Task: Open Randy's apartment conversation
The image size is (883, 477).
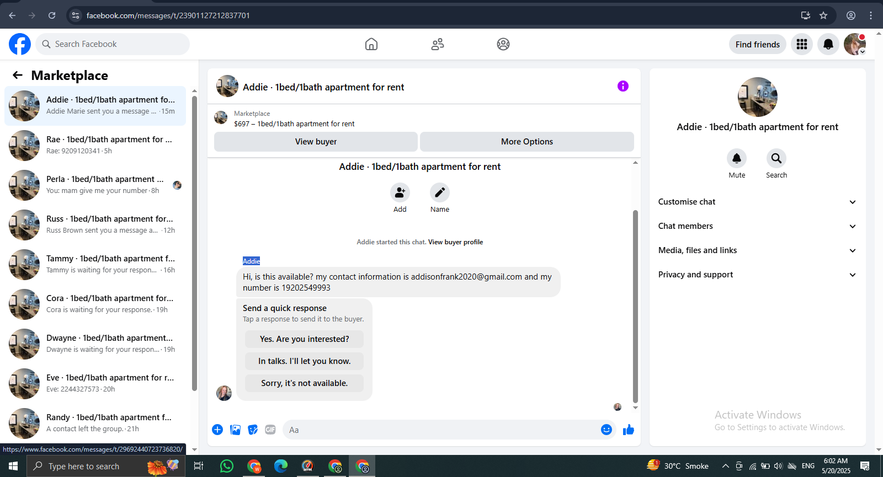Action: 95,424
